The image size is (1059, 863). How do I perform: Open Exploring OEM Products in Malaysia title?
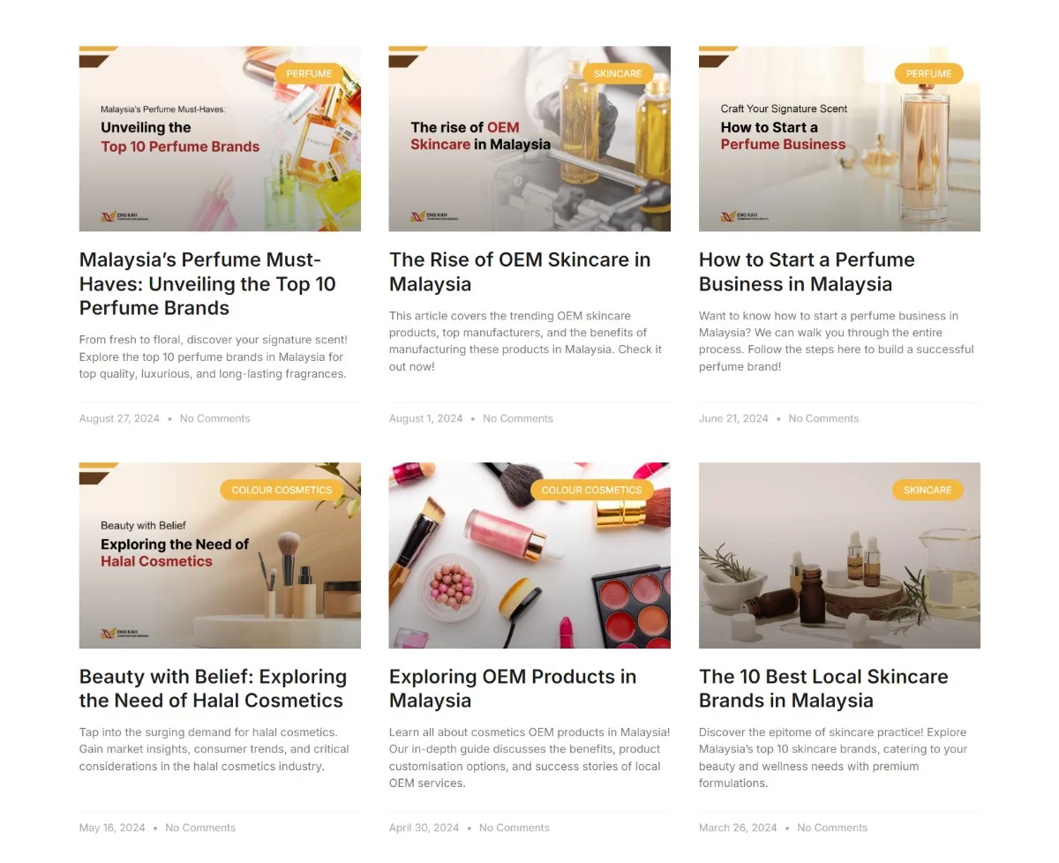(x=513, y=688)
